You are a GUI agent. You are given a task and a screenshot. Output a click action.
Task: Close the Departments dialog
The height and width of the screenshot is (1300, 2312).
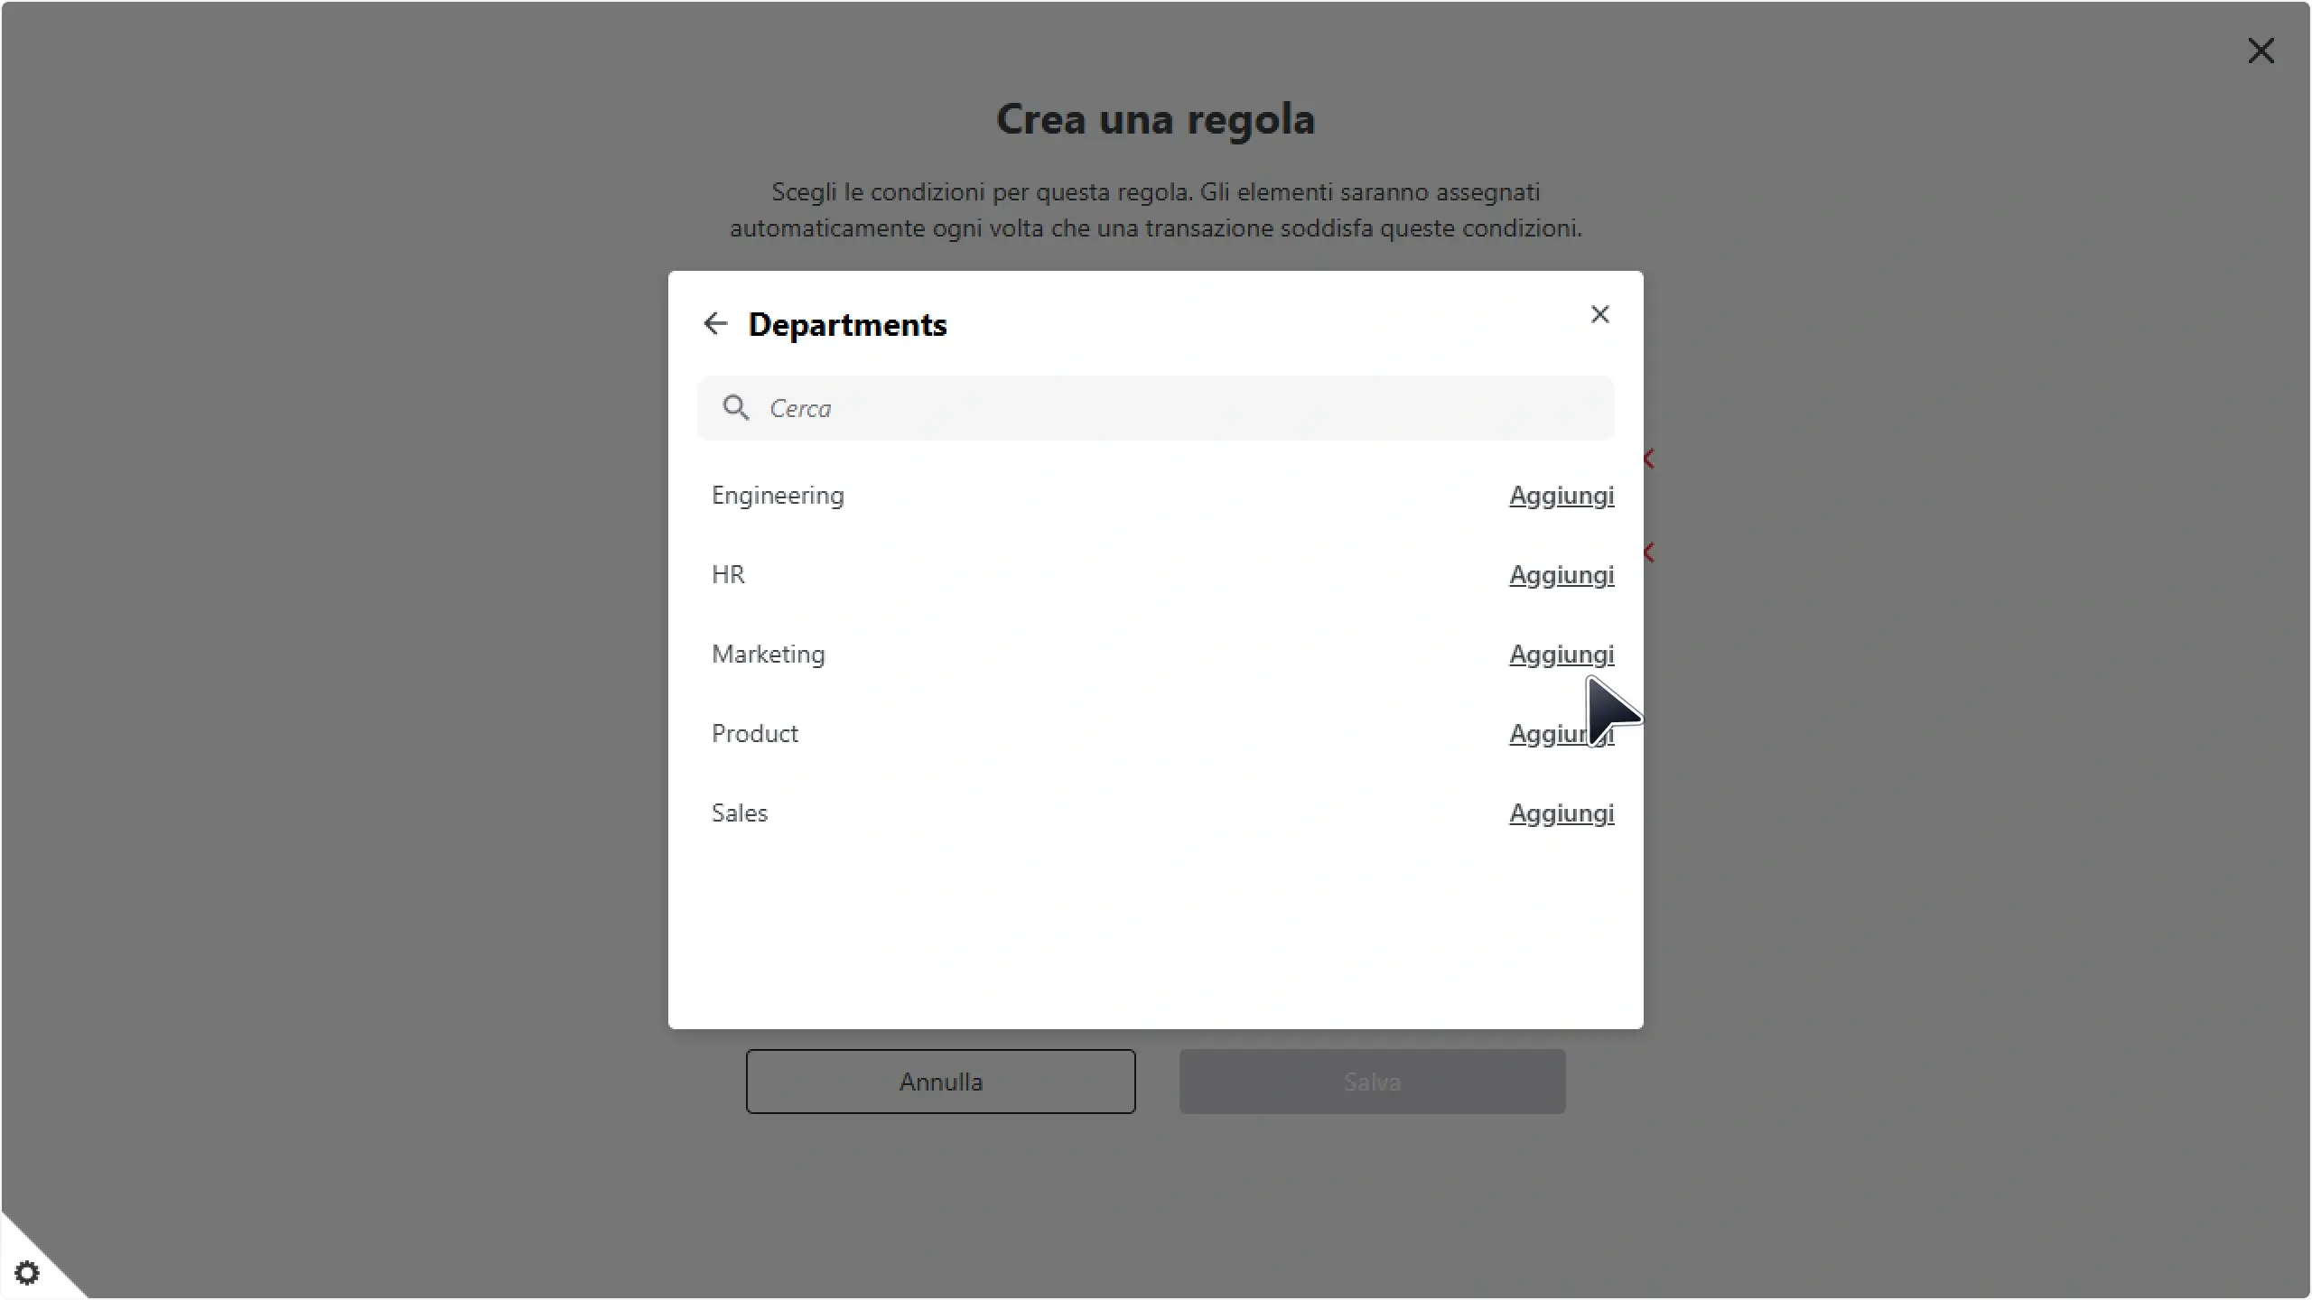click(1599, 314)
